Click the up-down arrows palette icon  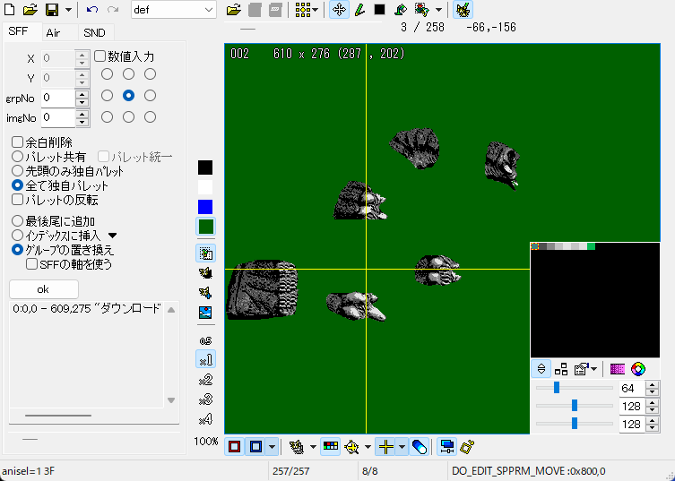pyautogui.click(x=541, y=369)
